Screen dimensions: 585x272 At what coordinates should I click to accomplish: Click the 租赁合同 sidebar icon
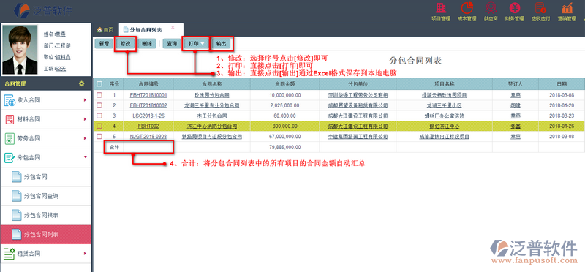(x=10, y=253)
